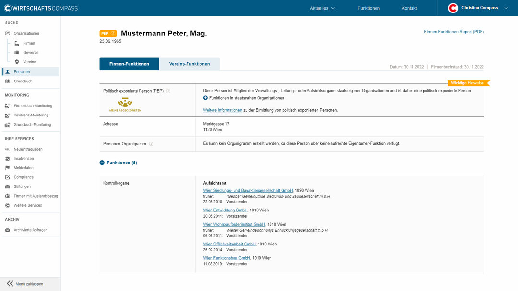This screenshot has height=291, width=518.
Task: Click the Wirtschafts-Compass logo
Action: [x=41, y=8]
